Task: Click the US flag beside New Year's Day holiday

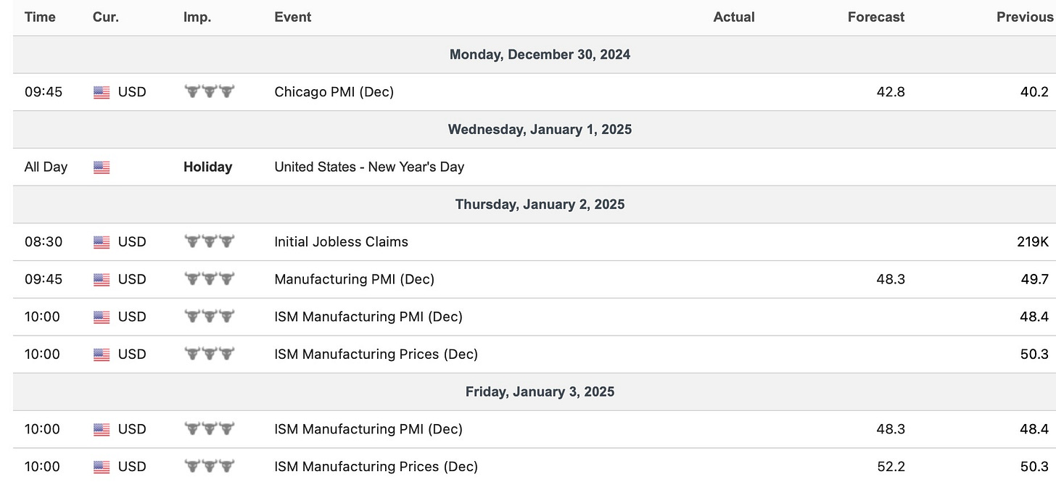Action: point(102,167)
